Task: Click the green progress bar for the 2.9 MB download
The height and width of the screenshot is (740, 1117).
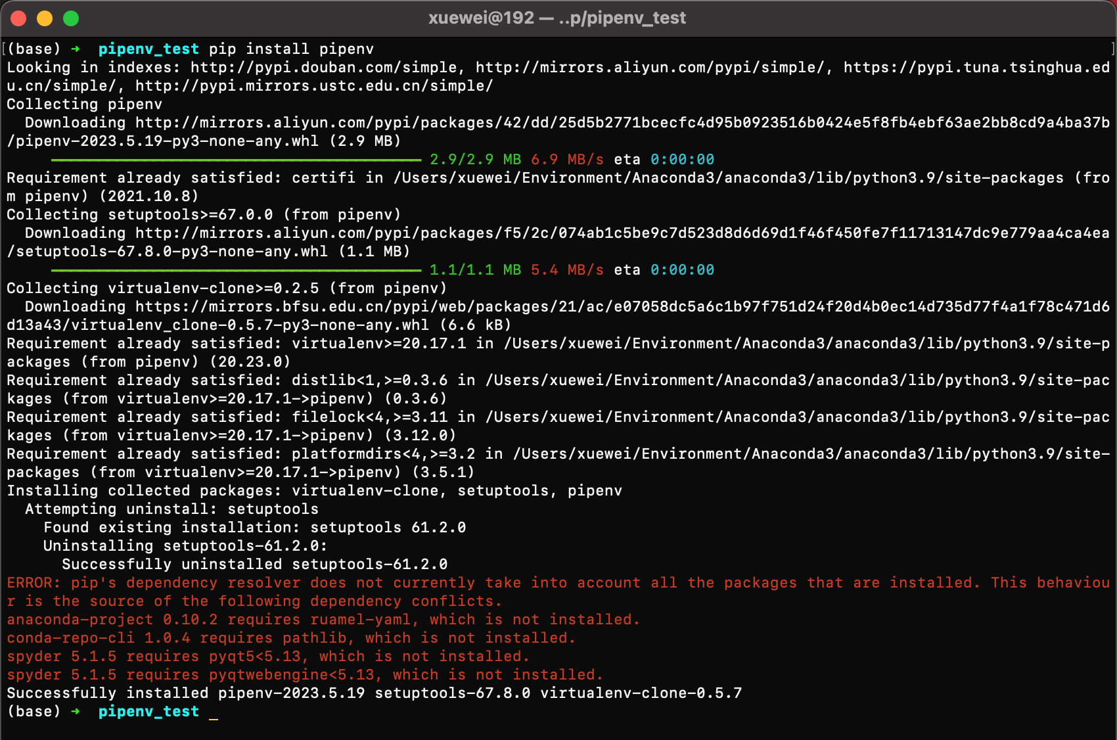Action: click(236, 160)
